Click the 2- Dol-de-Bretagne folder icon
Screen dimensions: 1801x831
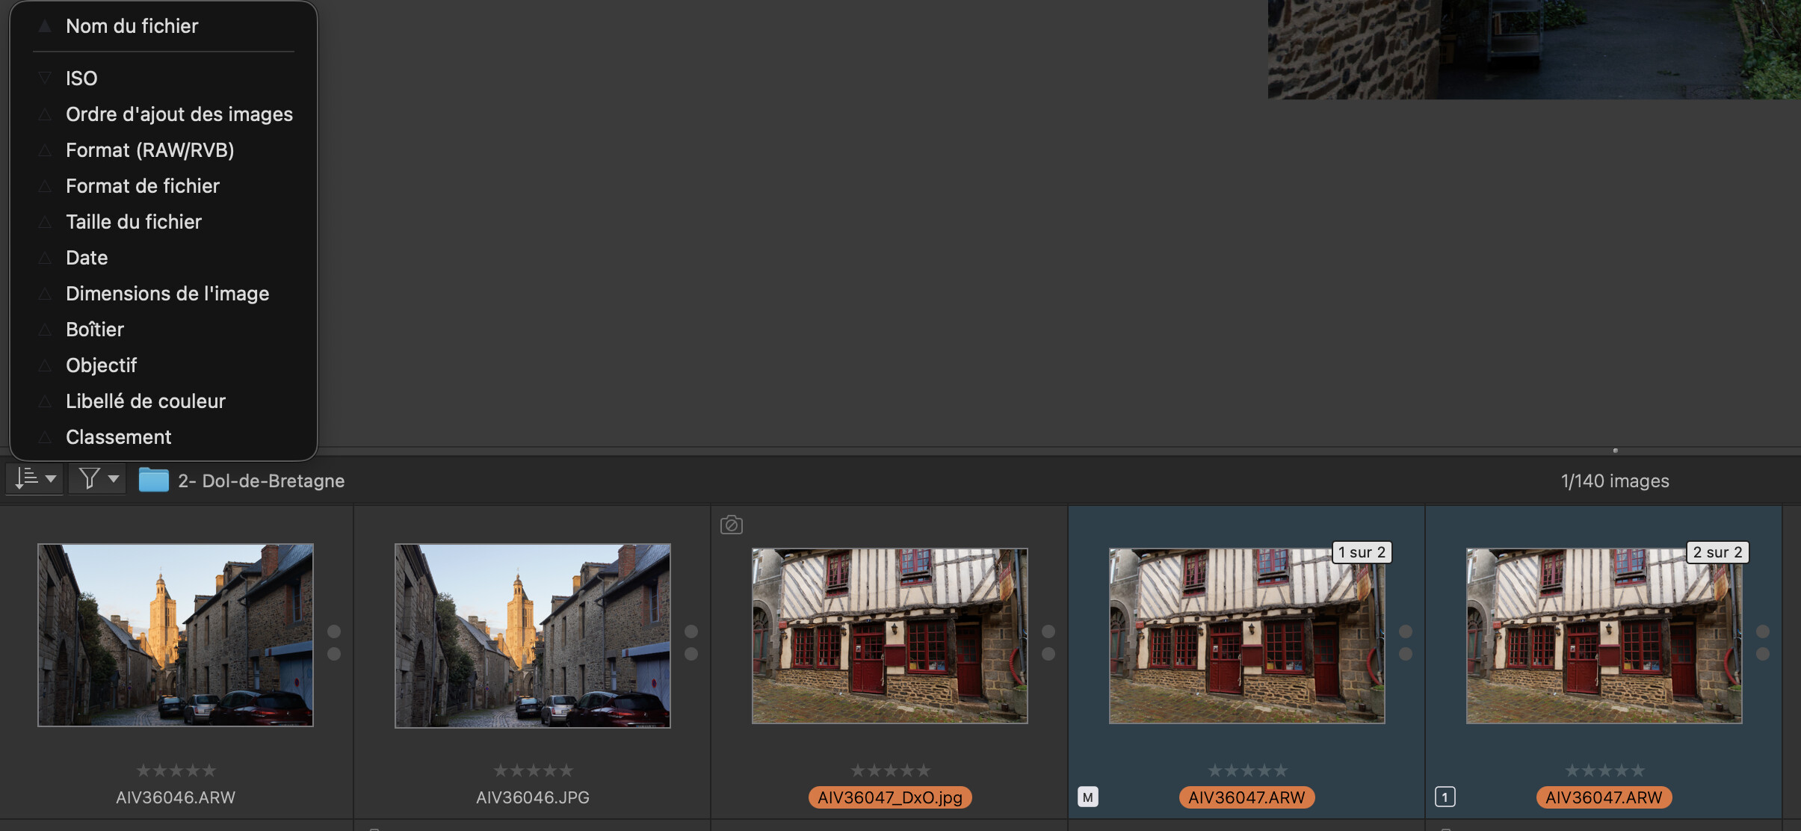click(x=153, y=480)
